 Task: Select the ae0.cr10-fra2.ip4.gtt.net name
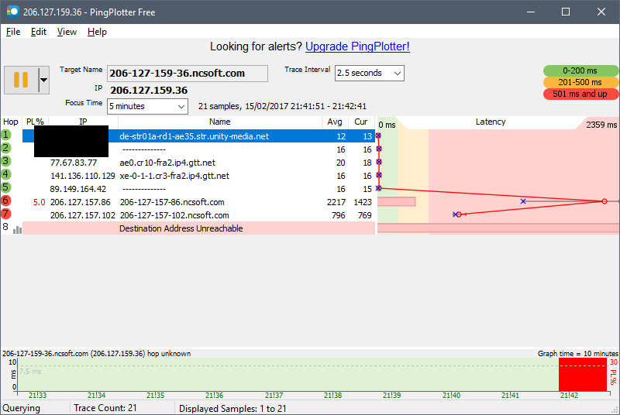[x=167, y=163]
